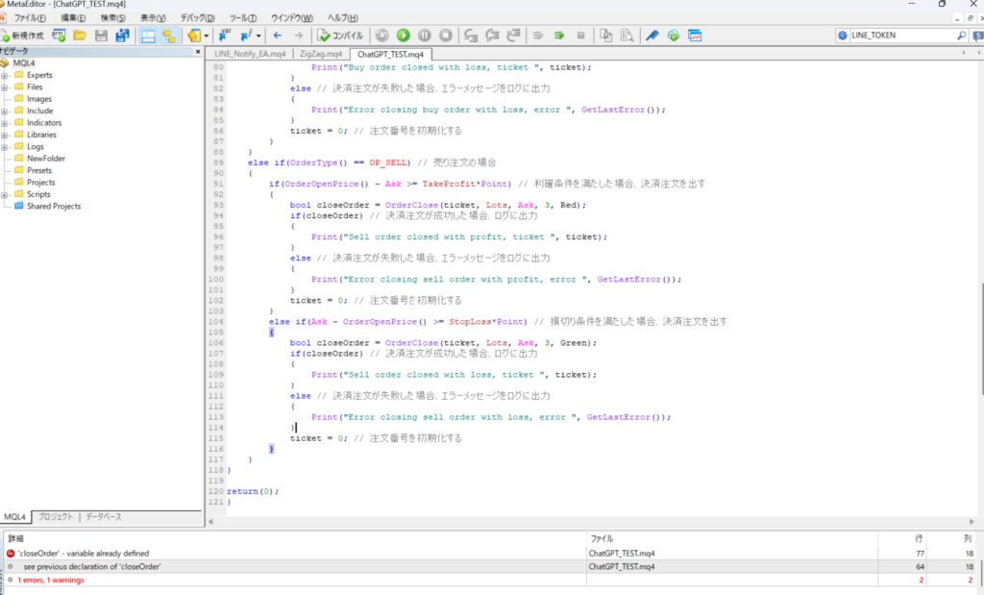This screenshot has width=984, height=595.
Task: Open the ファイル(F) menu
Action: pyautogui.click(x=30, y=18)
